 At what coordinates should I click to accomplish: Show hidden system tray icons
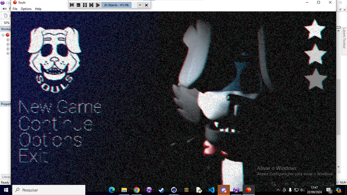tap(278, 190)
